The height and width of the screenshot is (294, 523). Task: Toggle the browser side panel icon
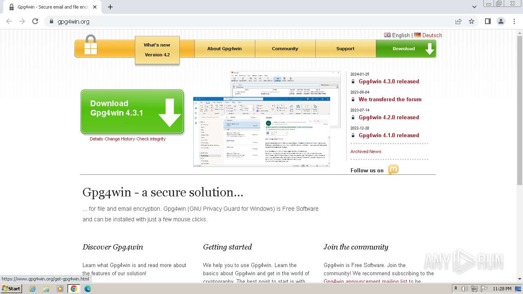pos(487,21)
